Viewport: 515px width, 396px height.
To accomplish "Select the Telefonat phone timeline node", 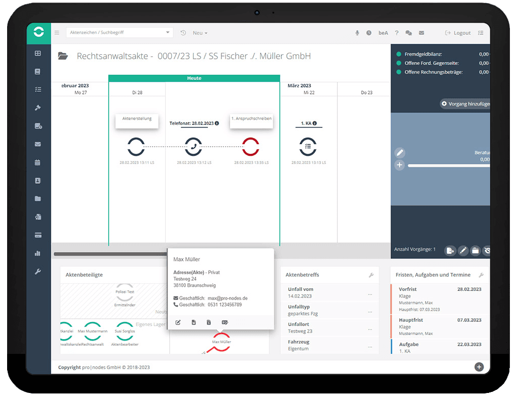I will [x=194, y=146].
